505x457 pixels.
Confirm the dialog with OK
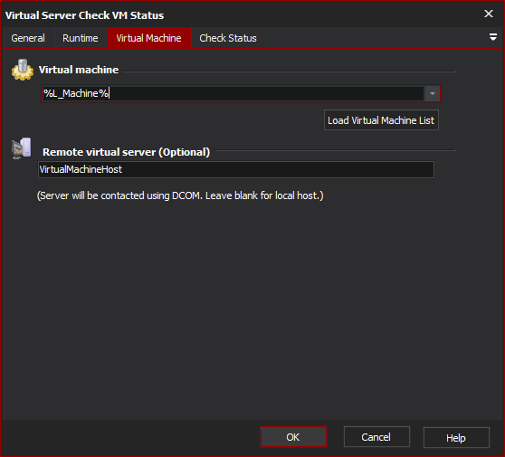click(293, 437)
